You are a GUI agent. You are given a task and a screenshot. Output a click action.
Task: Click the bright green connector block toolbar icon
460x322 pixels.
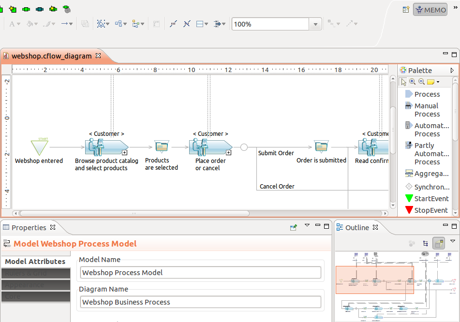tap(26, 9)
